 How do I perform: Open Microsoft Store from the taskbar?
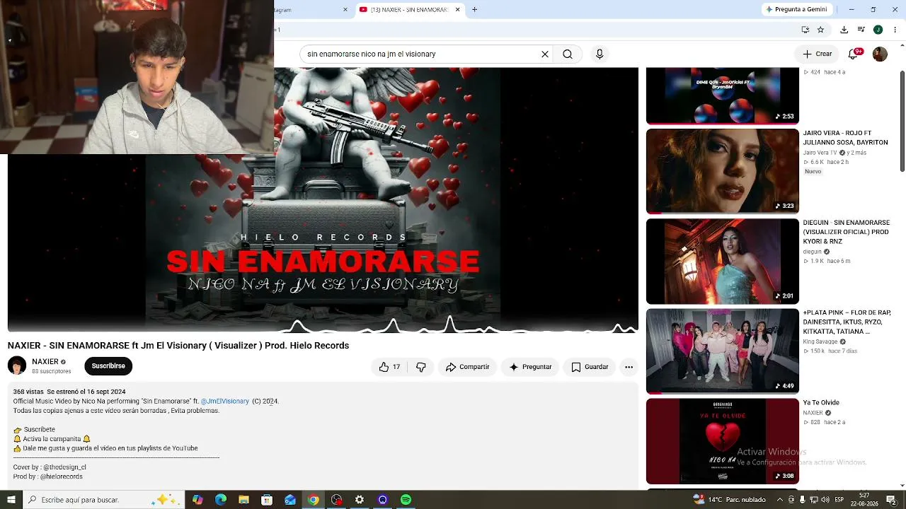pyautogui.click(x=267, y=500)
